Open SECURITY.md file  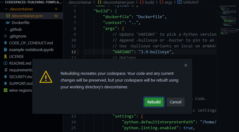(x=21, y=77)
